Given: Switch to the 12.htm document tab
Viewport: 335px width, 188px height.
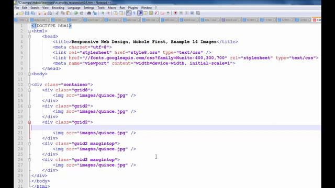Looking at the screenshot, I should pos(286,20).
